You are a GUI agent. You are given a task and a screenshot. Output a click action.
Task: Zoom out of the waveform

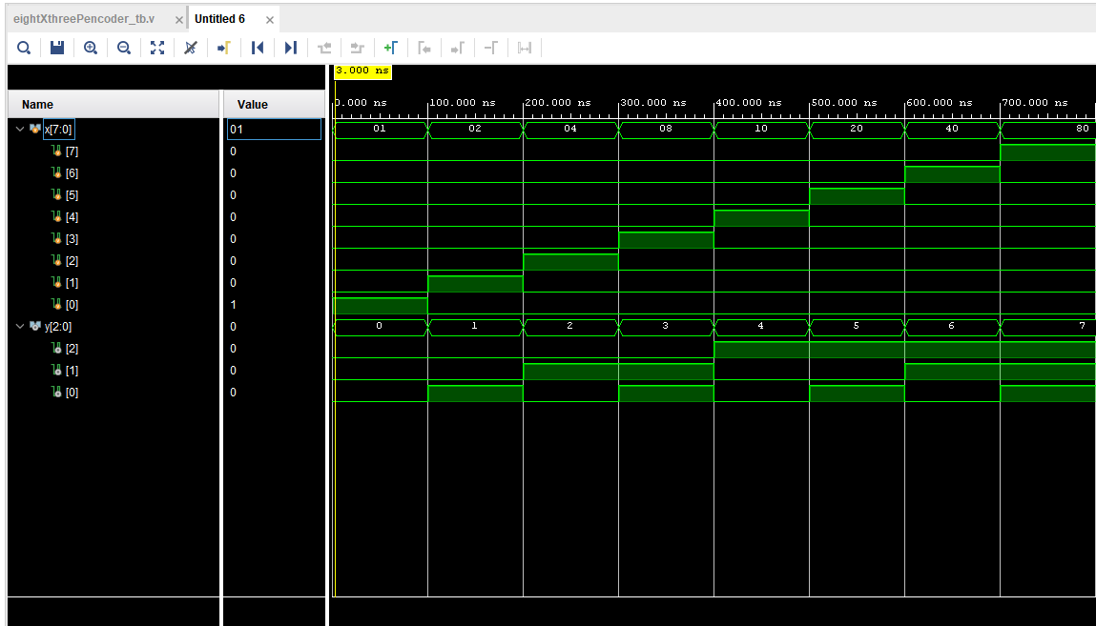pos(124,48)
